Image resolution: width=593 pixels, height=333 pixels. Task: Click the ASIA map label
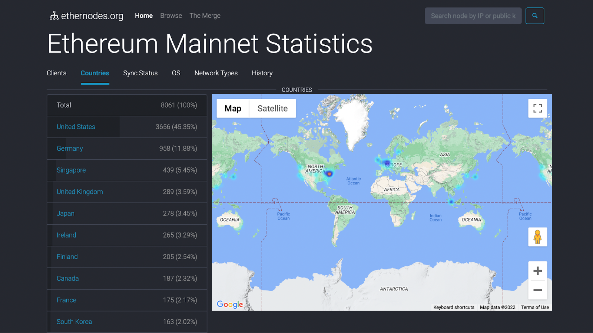click(445, 155)
